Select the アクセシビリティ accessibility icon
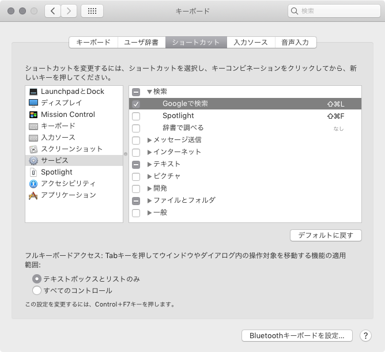Screen dimensions: 385x352 [x=33, y=184]
